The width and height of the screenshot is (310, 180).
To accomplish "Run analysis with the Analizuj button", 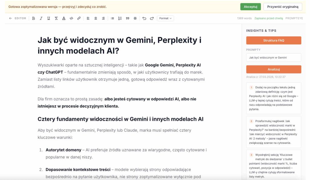I will pos(273,69).
